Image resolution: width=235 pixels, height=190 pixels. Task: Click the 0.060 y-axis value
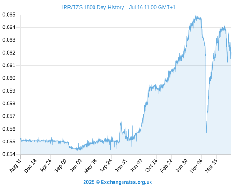[9, 78]
